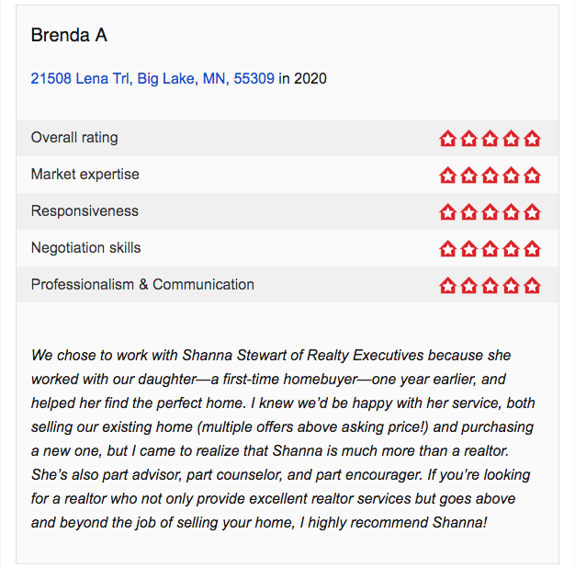Image resolution: width=575 pixels, height=568 pixels.
Task: Click the Market expertise label
Action: [x=85, y=175]
